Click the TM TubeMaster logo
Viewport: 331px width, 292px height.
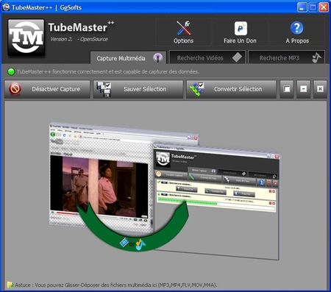[x=26, y=37]
